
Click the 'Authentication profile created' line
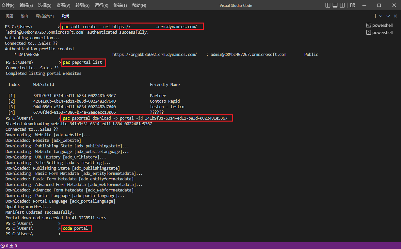coord(39,49)
